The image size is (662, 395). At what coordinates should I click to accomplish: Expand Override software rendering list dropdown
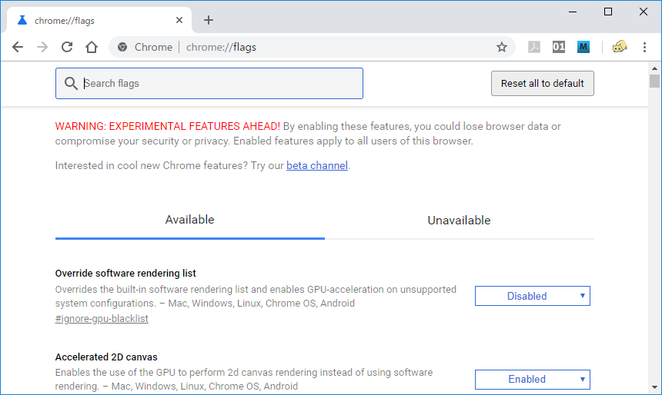point(532,296)
